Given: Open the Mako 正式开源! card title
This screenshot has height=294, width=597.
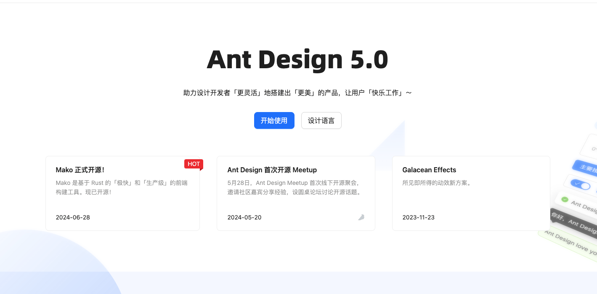Looking at the screenshot, I should point(80,170).
